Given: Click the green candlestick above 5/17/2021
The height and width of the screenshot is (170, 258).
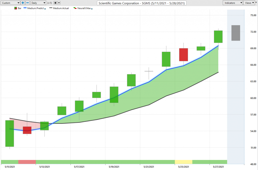Looking at the screenshot, I should pos(79,106).
